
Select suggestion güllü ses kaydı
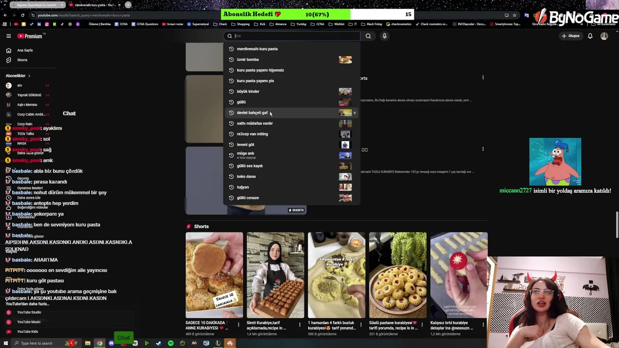click(x=292, y=166)
